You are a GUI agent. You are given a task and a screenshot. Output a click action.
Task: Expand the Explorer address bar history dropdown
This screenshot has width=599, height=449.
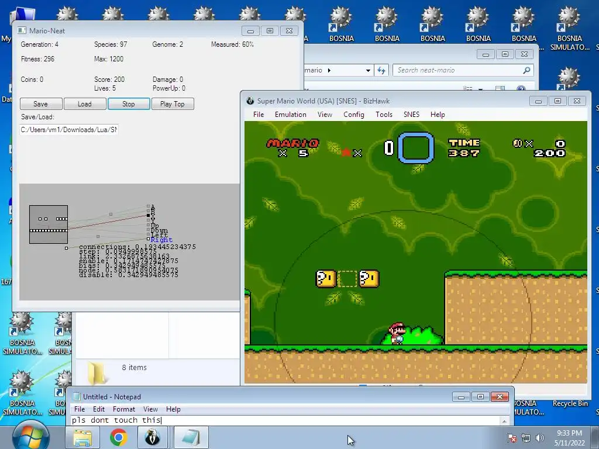click(368, 70)
